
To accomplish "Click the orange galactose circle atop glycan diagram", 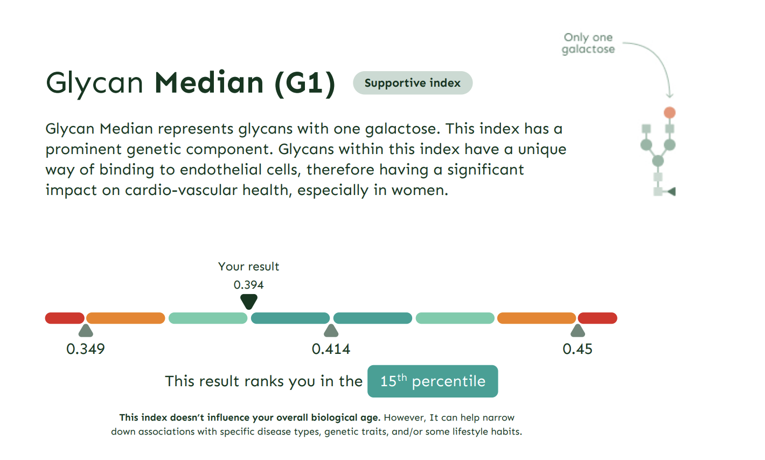I will click(670, 113).
